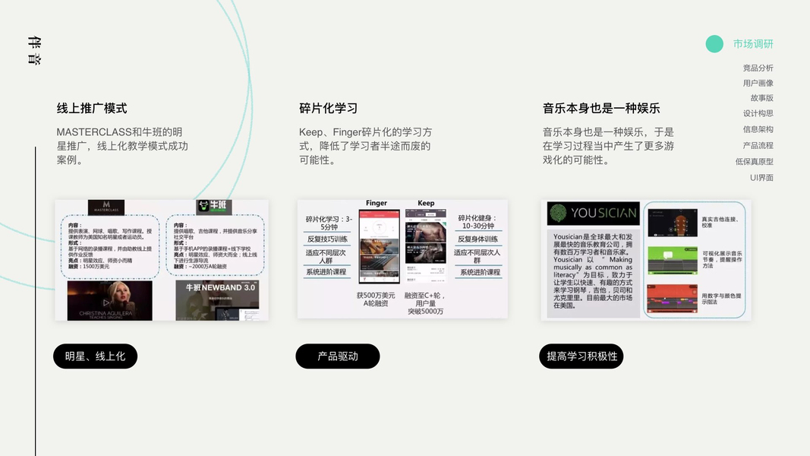Open the Finger app phone screenshot
Screen dimensions: 810x456
coord(379,246)
